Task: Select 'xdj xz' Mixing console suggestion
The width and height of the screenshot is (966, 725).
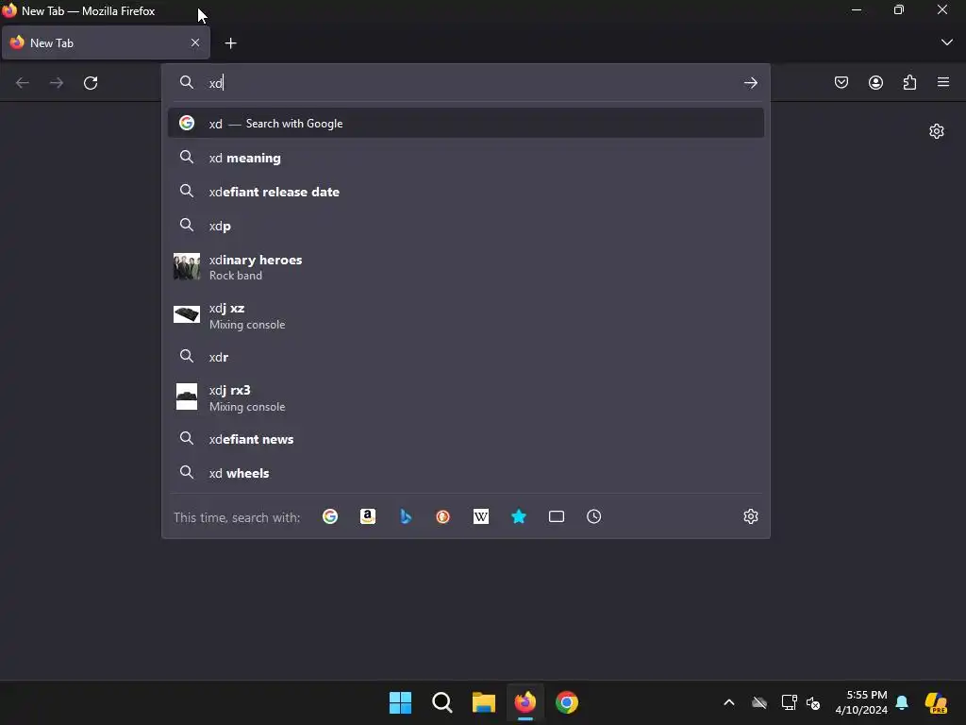Action: (x=466, y=315)
